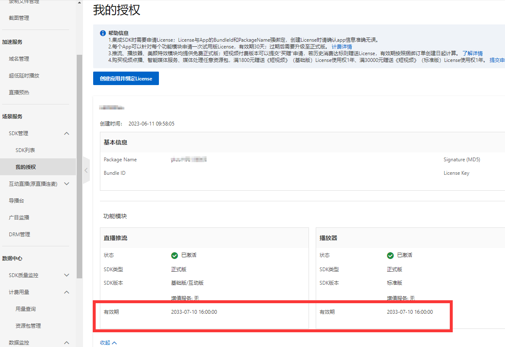Open 超低延时播放 in the sidebar
Image resolution: width=505 pixels, height=347 pixels.
coord(24,76)
